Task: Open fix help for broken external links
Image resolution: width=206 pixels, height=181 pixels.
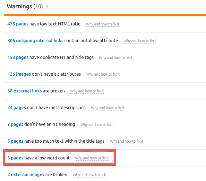Action: click(x=87, y=91)
